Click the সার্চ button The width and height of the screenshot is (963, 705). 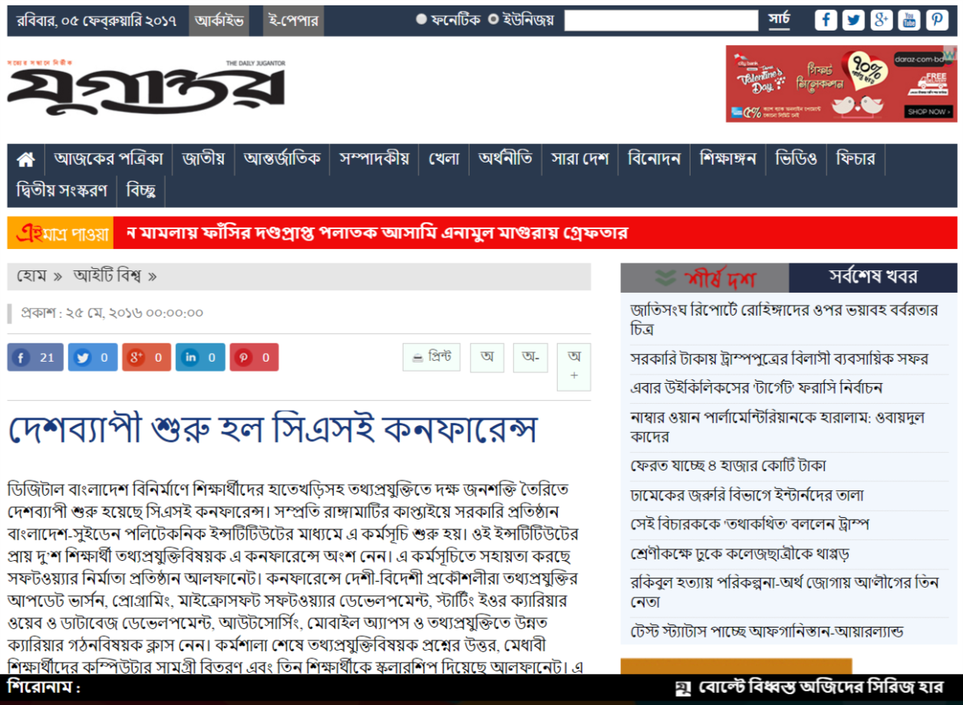(x=779, y=20)
